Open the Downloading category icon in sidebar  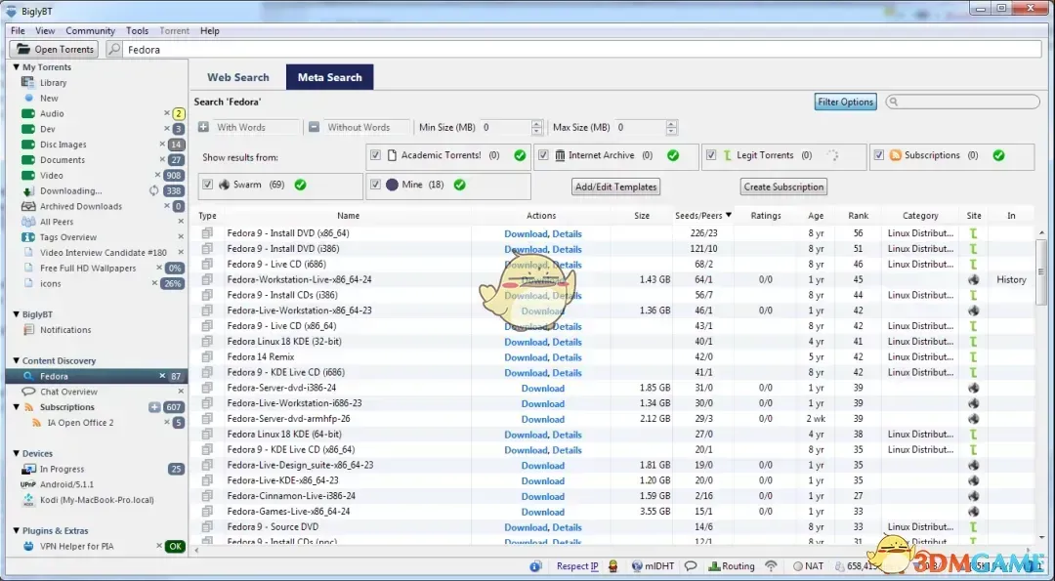29,191
